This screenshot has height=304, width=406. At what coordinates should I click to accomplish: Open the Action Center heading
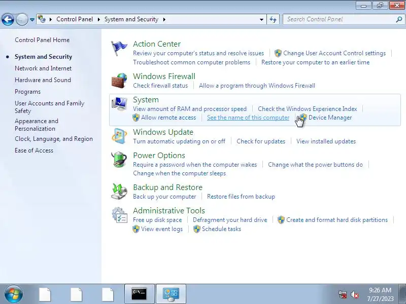click(x=157, y=44)
